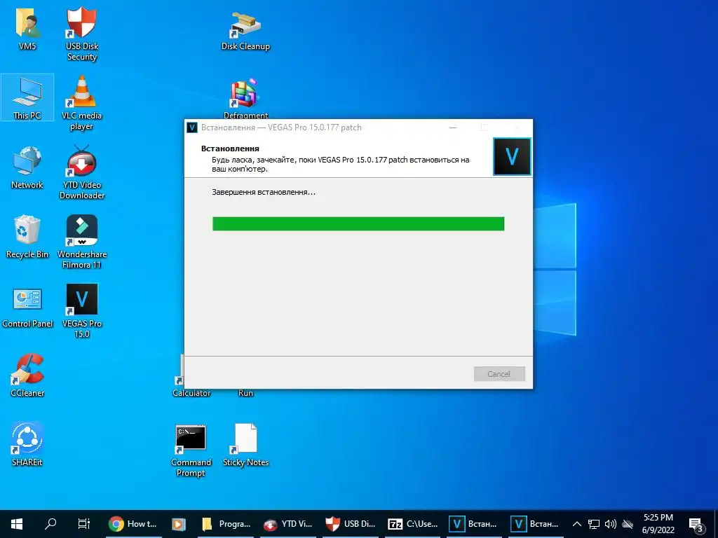Launch Wondershare Filmora 11 shortcut
Screen dimensions: 718x538
click(x=81, y=242)
